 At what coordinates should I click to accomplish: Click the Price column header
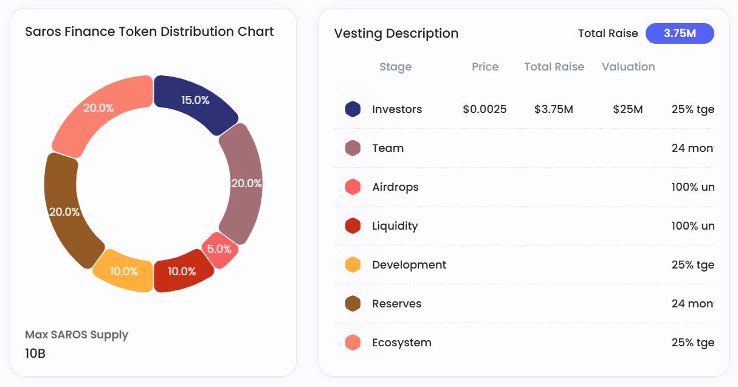coord(485,67)
